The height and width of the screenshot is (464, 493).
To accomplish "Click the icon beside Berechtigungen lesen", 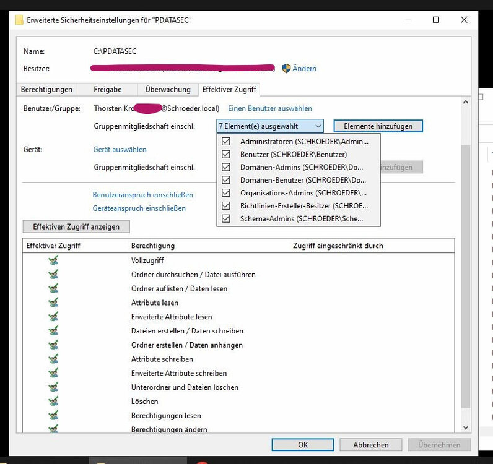I will (x=53, y=415).
